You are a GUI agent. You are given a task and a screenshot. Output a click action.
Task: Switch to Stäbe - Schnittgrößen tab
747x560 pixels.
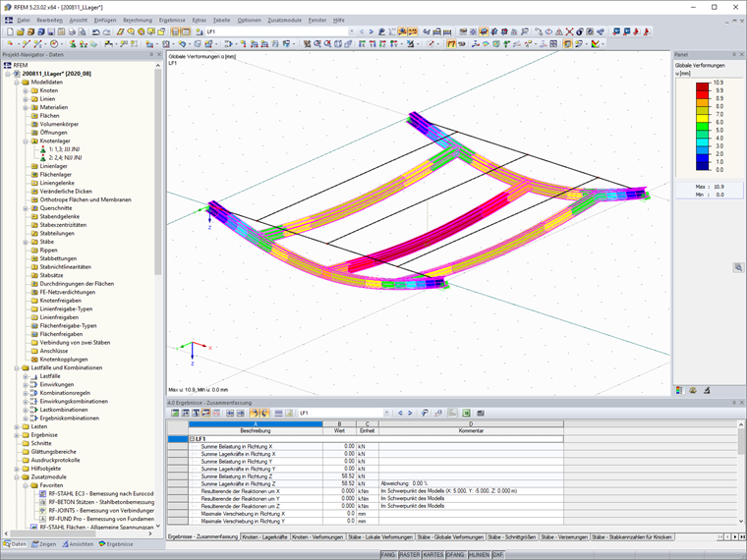(512, 537)
